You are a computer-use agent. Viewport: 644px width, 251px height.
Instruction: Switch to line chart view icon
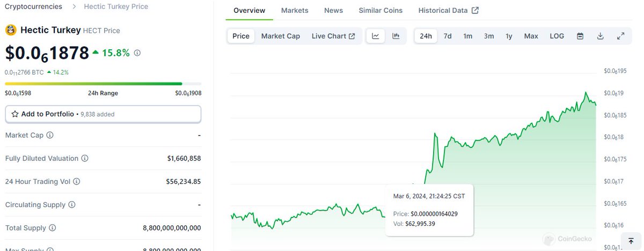click(376, 36)
